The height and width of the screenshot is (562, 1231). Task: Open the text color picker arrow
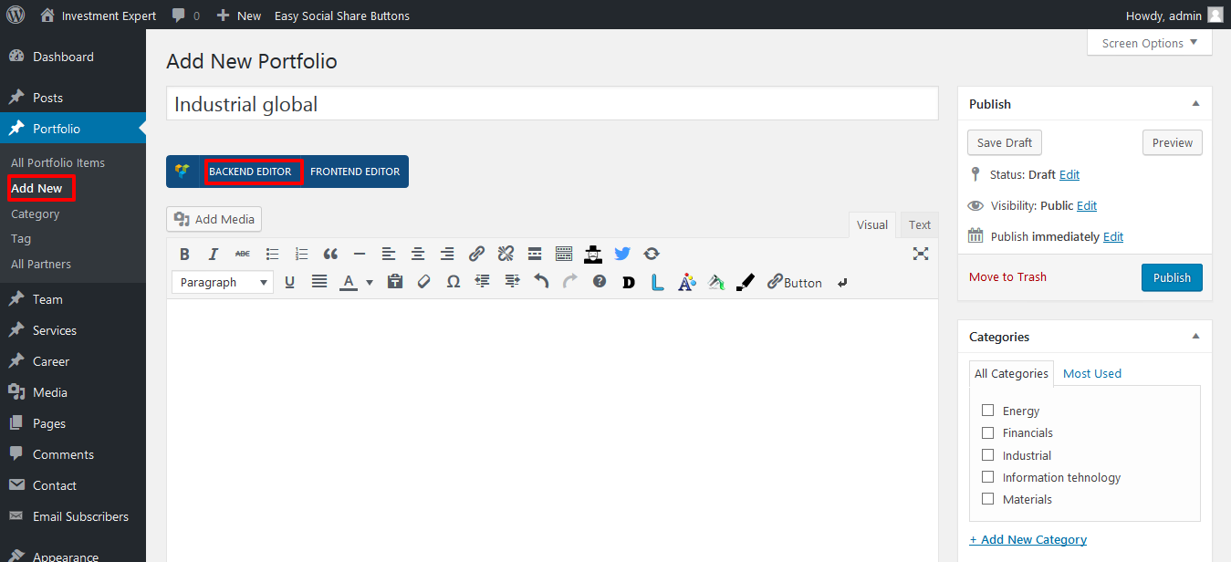pyautogui.click(x=370, y=283)
